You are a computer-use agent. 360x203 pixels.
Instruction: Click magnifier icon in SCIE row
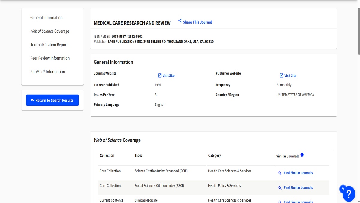point(280,173)
